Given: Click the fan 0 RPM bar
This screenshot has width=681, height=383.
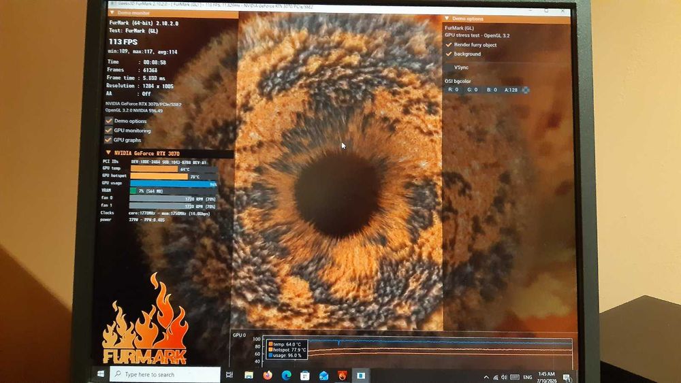Looking at the screenshot, I should [173, 199].
